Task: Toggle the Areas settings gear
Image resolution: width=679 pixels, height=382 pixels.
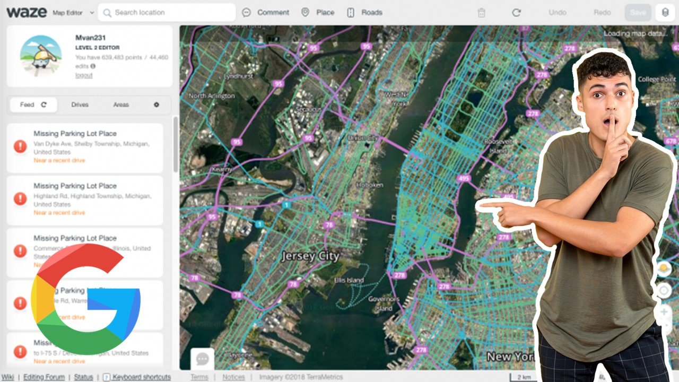Action: pos(156,105)
